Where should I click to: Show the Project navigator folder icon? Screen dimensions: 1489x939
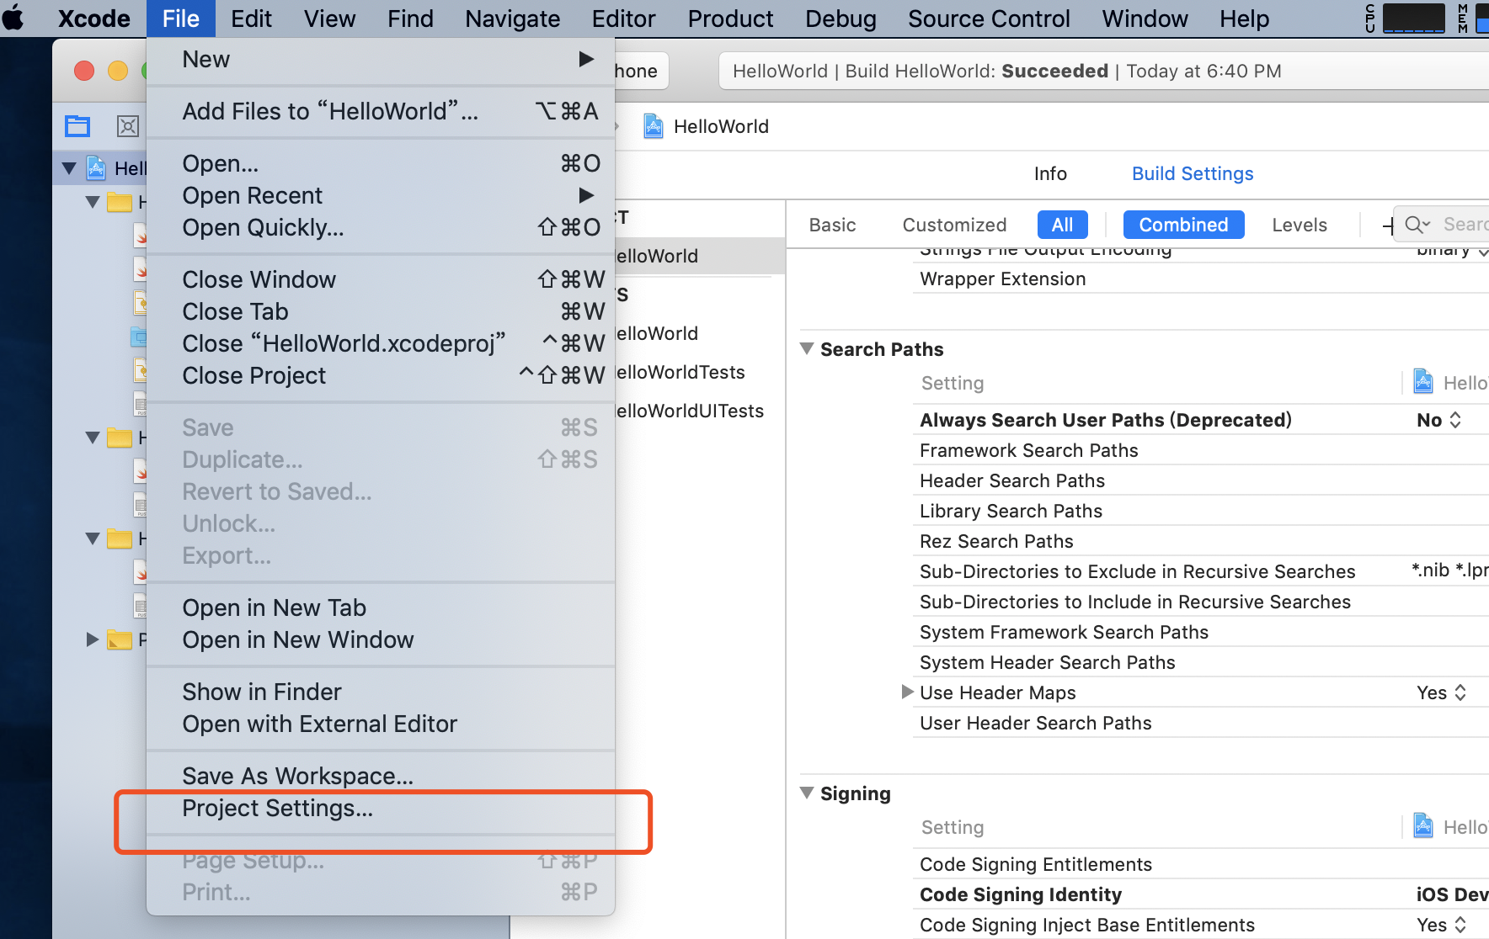[x=77, y=126]
